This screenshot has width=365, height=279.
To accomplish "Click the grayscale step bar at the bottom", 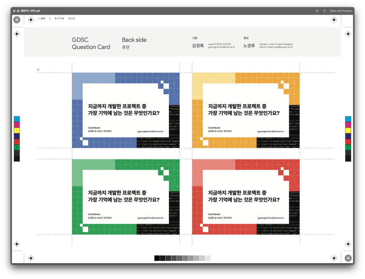I will pyautogui.click(x=182, y=258).
